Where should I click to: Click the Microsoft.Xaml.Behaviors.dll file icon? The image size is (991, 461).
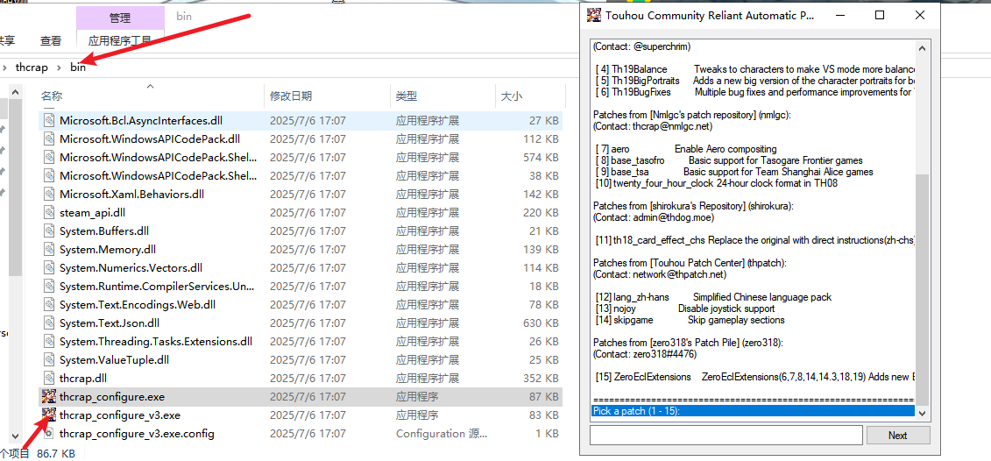pyautogui.click(x=49, y=195)
